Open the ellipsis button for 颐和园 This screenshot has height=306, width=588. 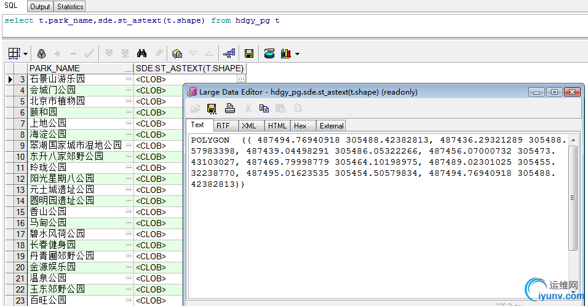[x=129, y=112]
